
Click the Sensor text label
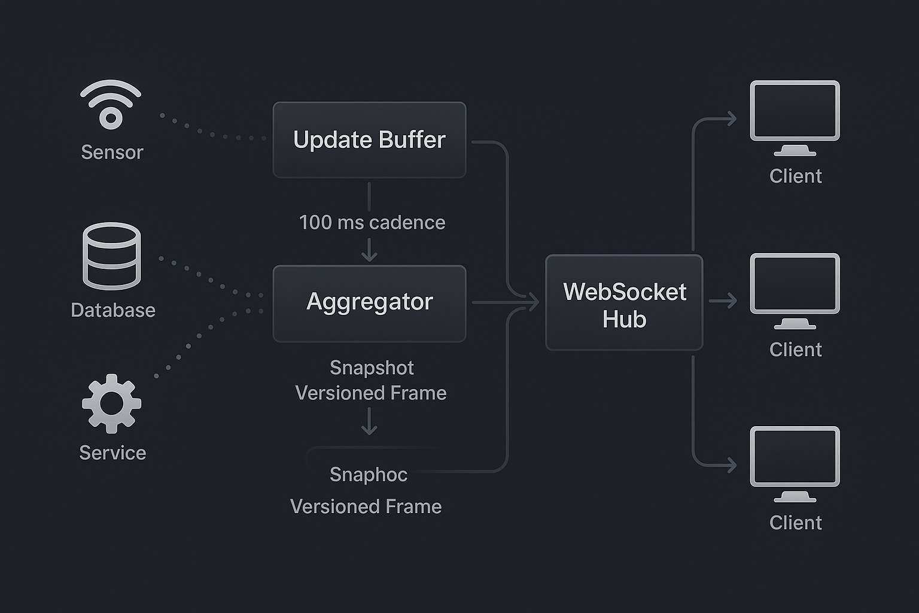(112, 153)
